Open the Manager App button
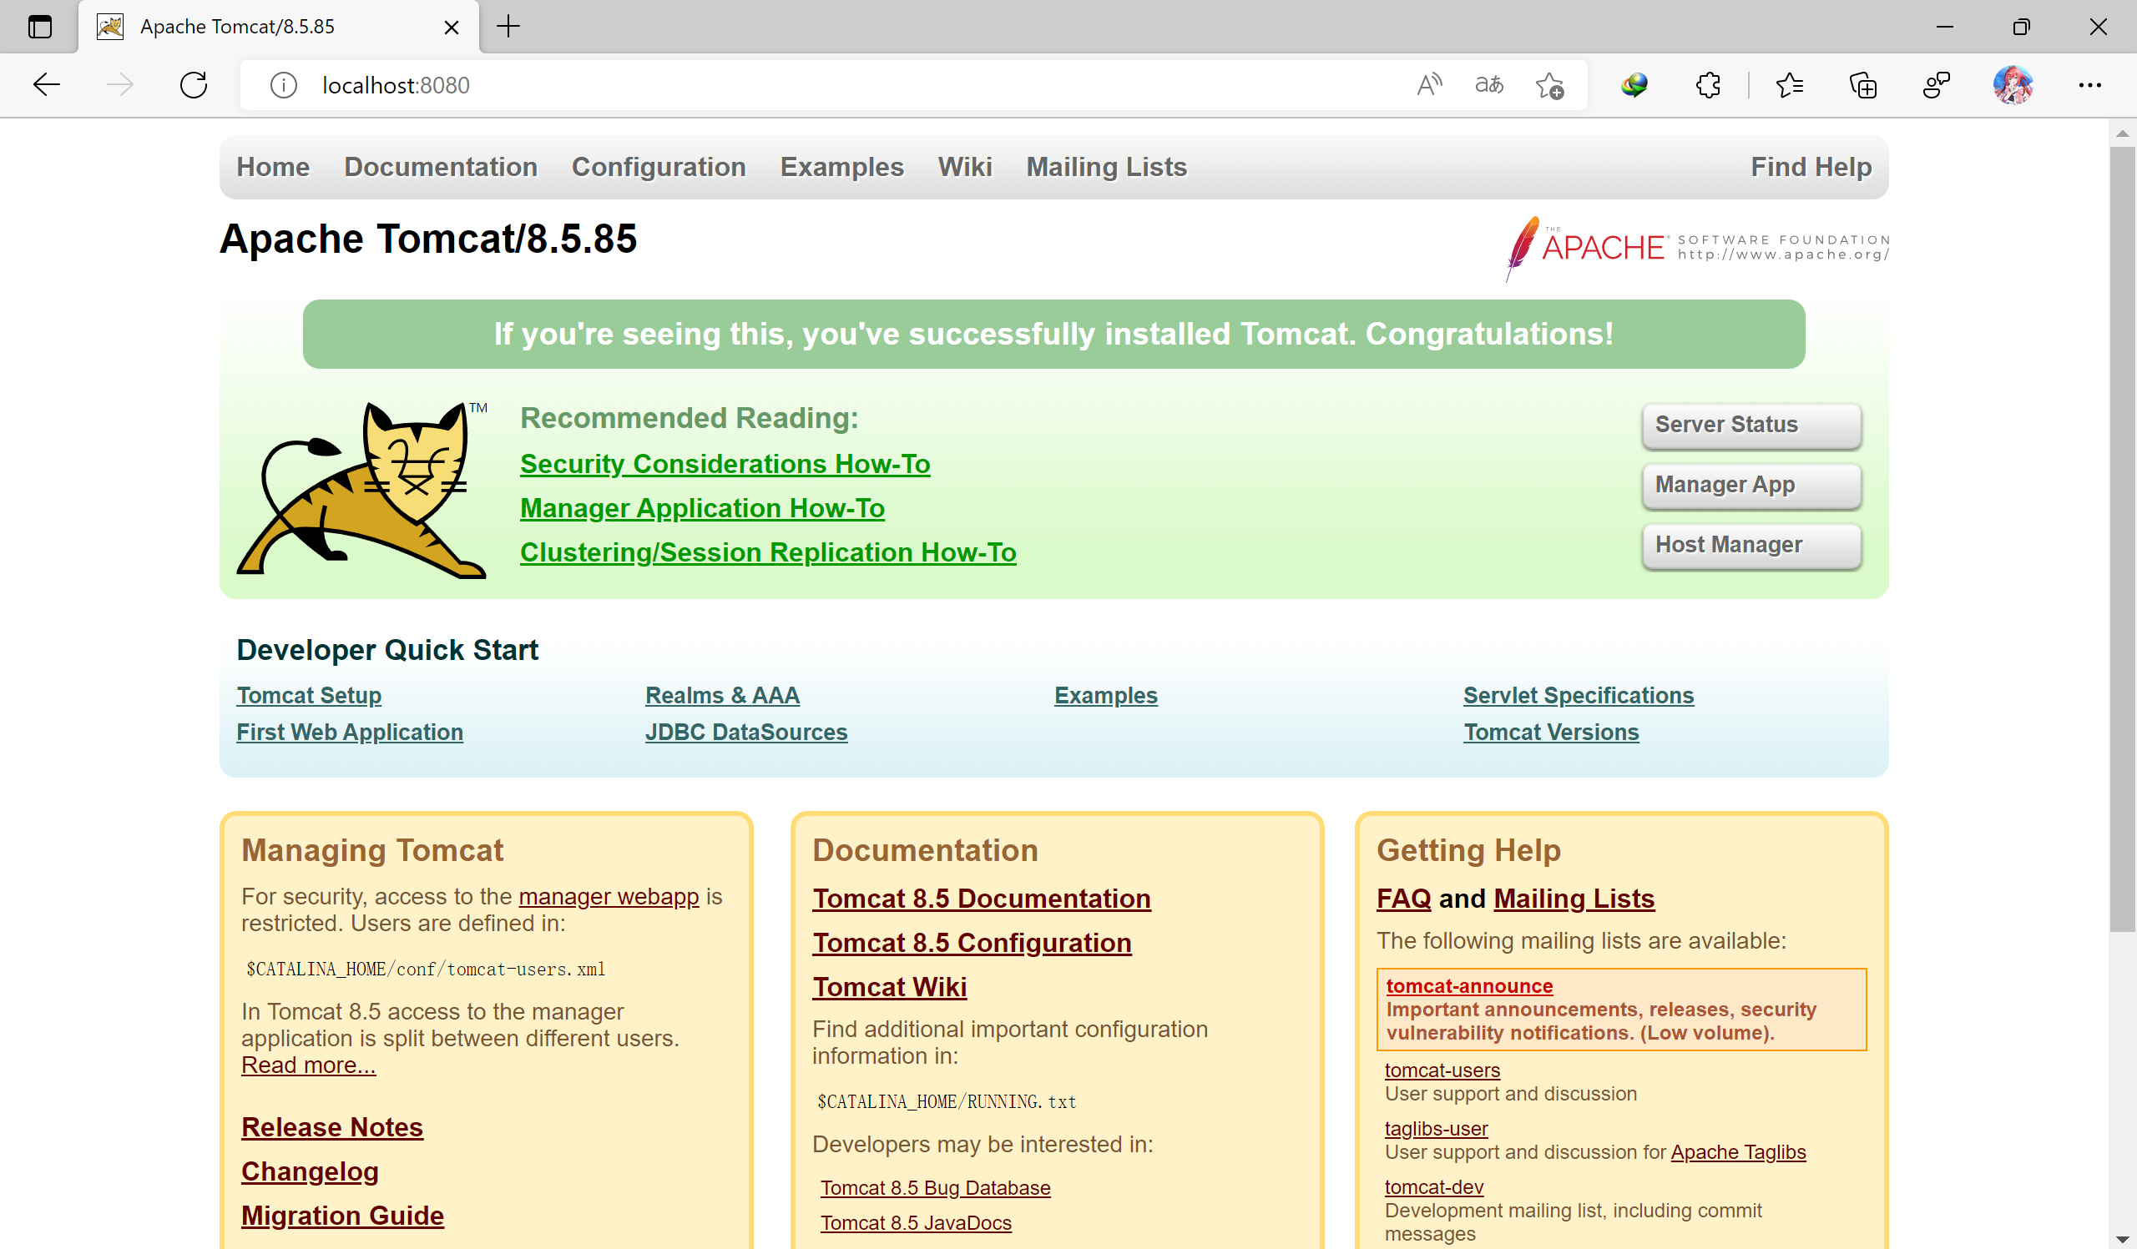Viewport: 2137px width, 1249px height. [x=1751, y=485]
